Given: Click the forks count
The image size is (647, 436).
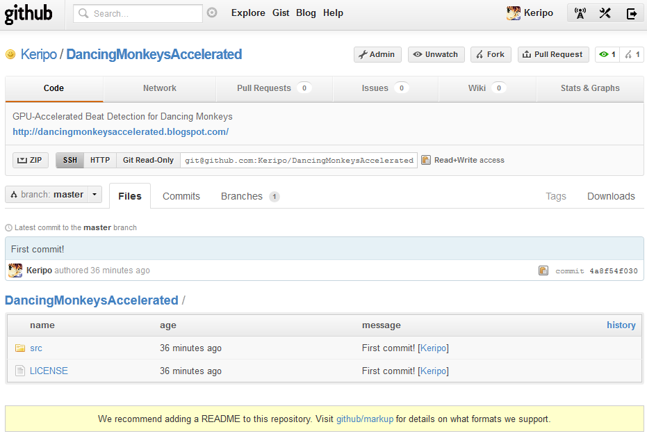Looking at the screenshot, I should (632, 54).
